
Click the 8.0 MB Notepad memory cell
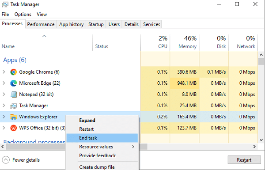point(184,94)
